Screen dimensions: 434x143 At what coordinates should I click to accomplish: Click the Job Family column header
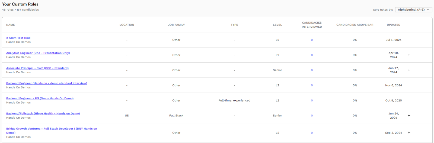point(176,25)
